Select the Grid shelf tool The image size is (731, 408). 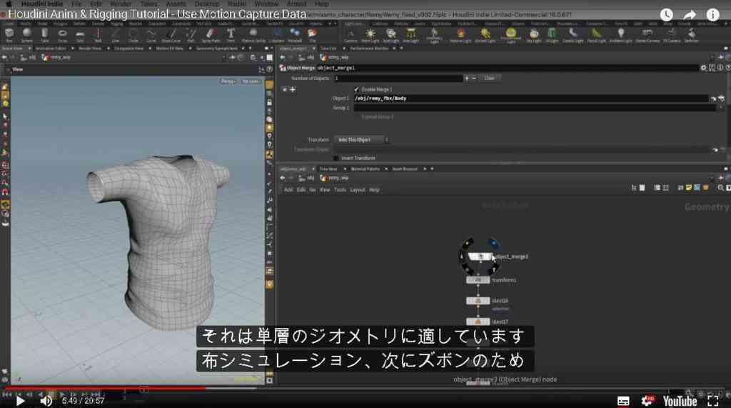click(80, 34)
